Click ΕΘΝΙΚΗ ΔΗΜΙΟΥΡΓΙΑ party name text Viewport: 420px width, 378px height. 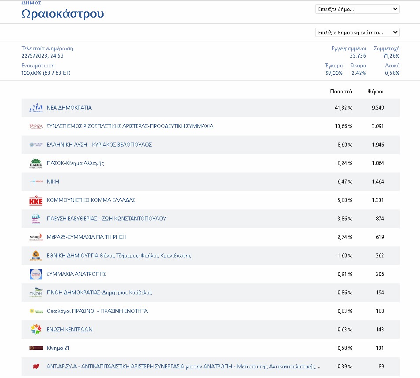[x=119, y=256]
